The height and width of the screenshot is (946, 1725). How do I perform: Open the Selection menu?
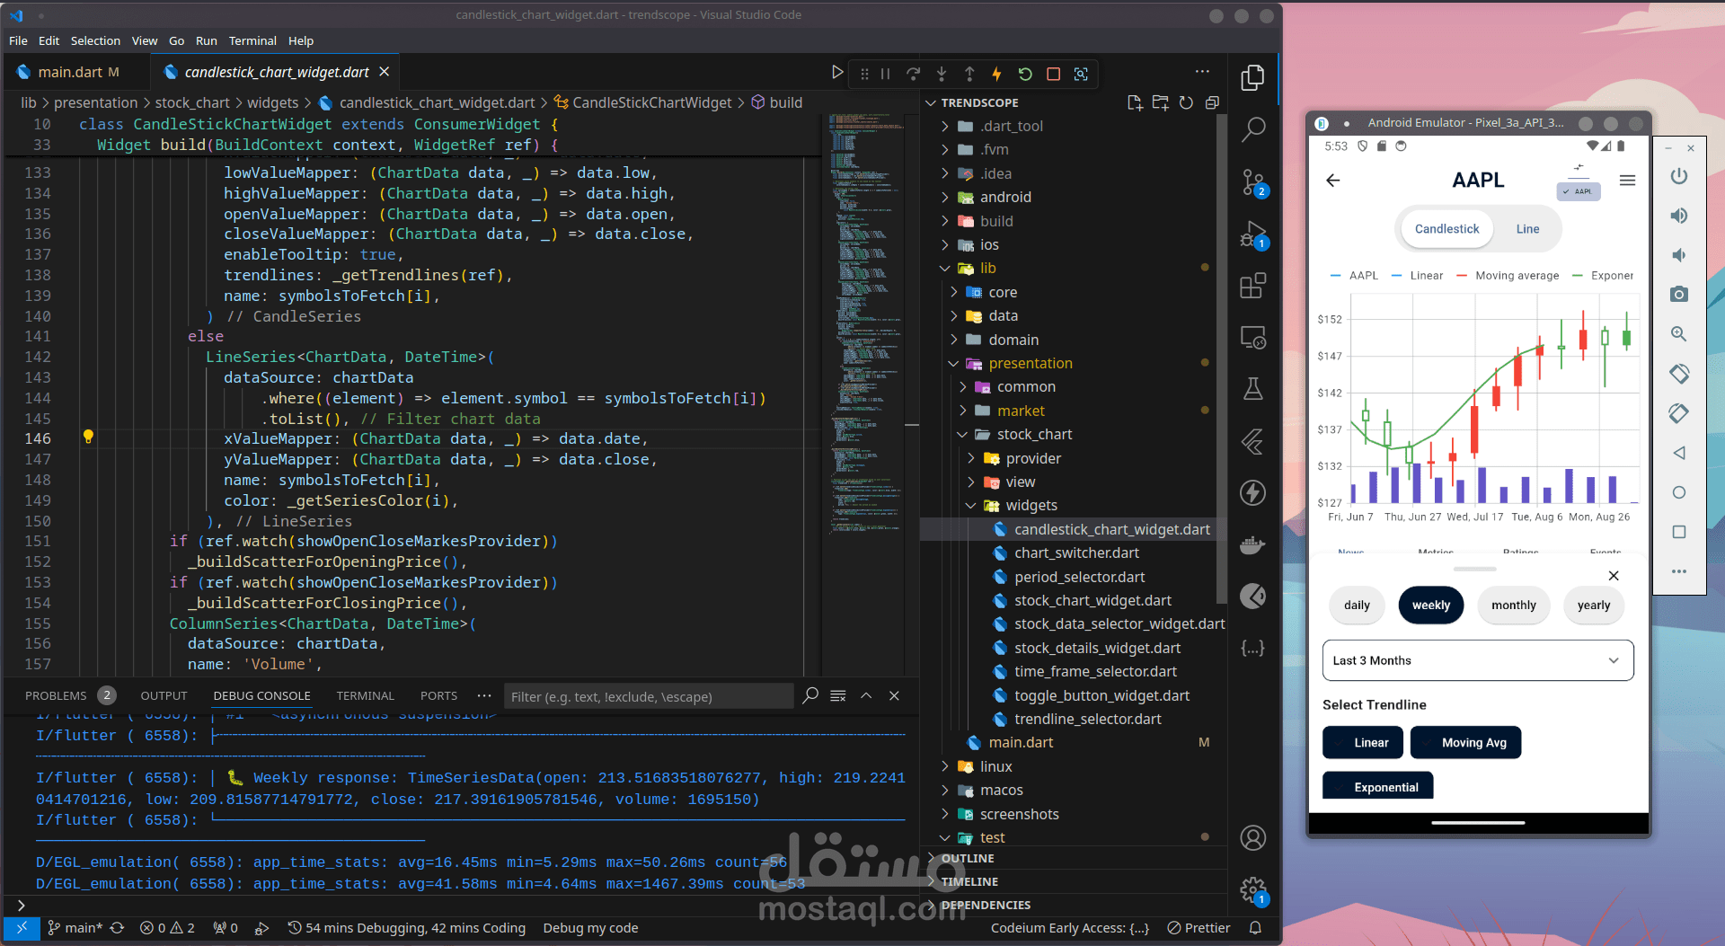[x=95, y=41]
